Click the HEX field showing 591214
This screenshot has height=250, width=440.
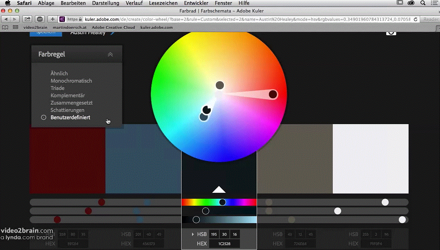[x=73, y=244]
